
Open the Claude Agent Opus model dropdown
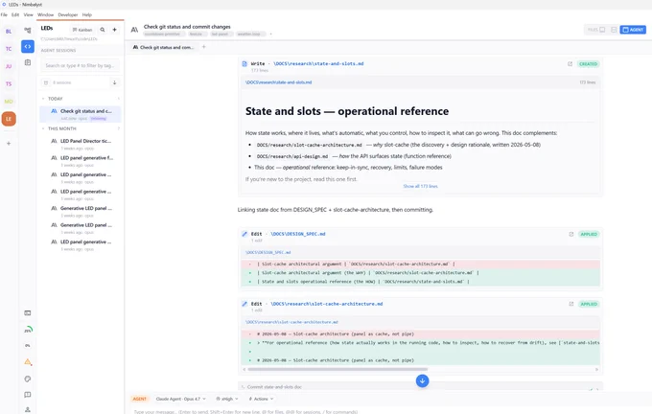pos(180,399)
